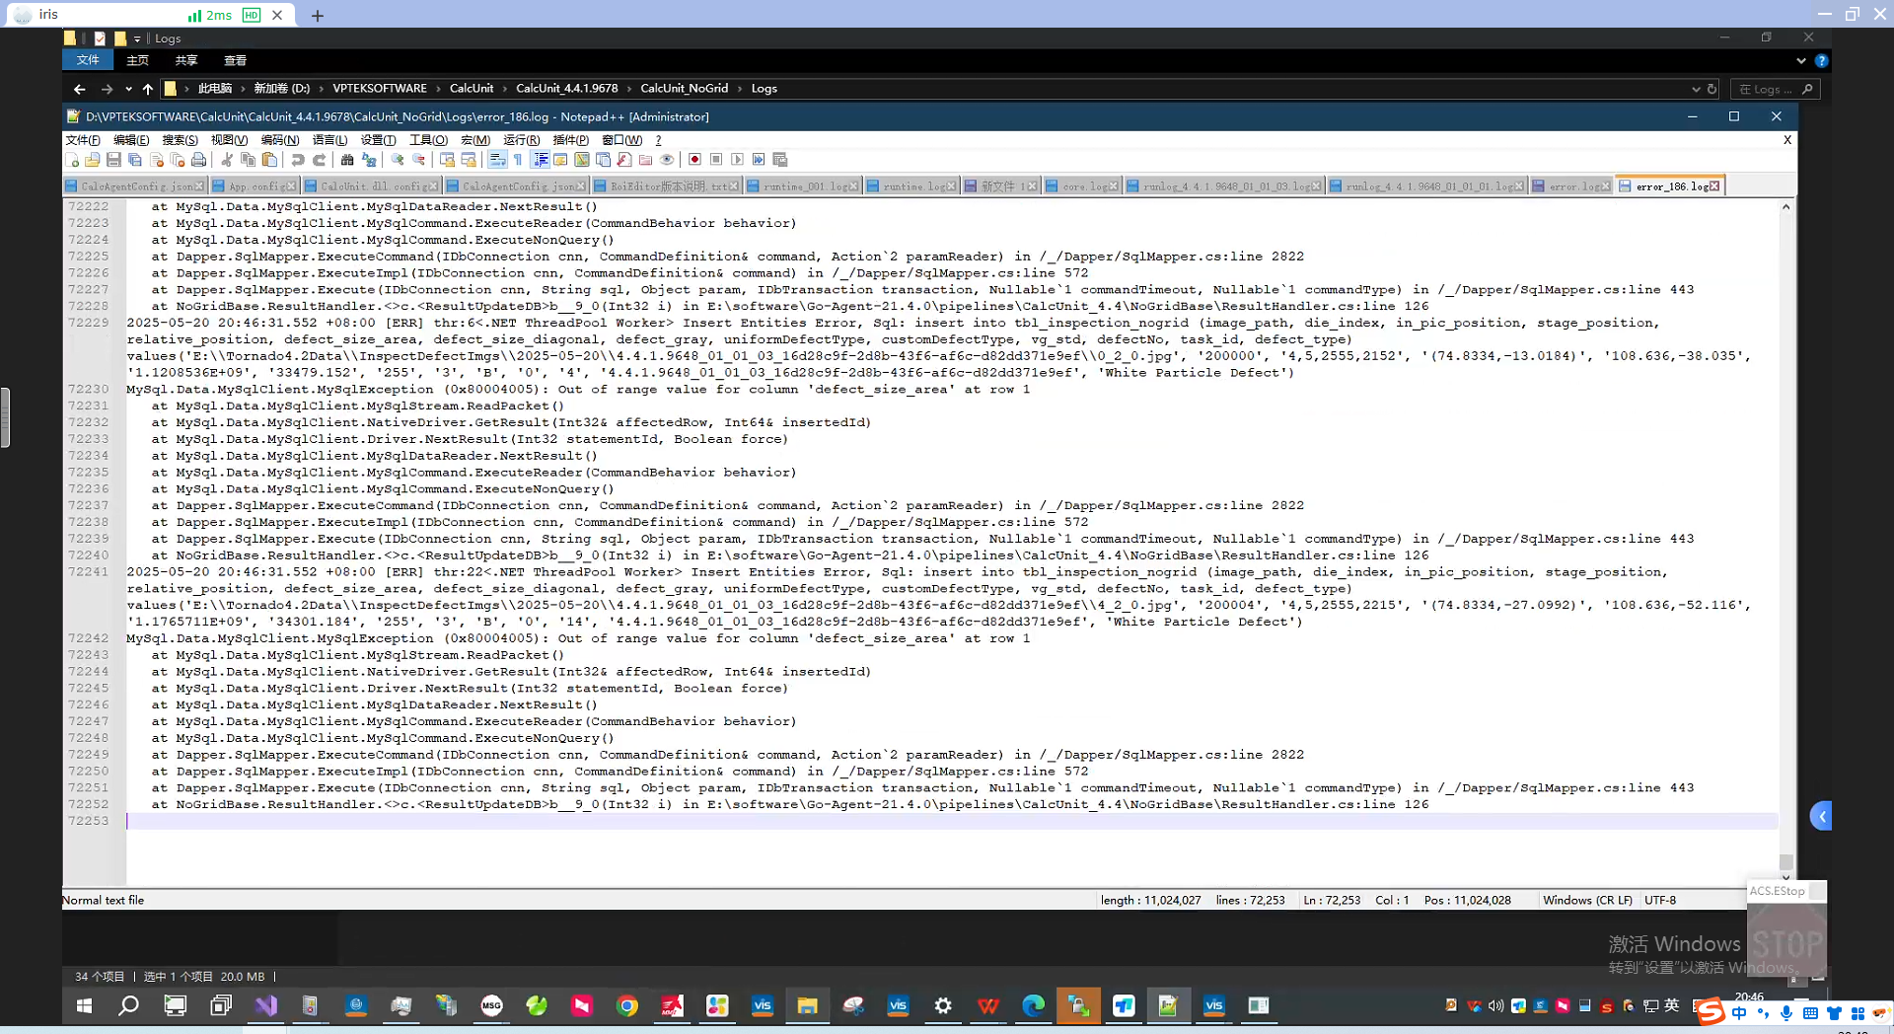
Task: Open the iris remote session tab
Action: [148, 14]
